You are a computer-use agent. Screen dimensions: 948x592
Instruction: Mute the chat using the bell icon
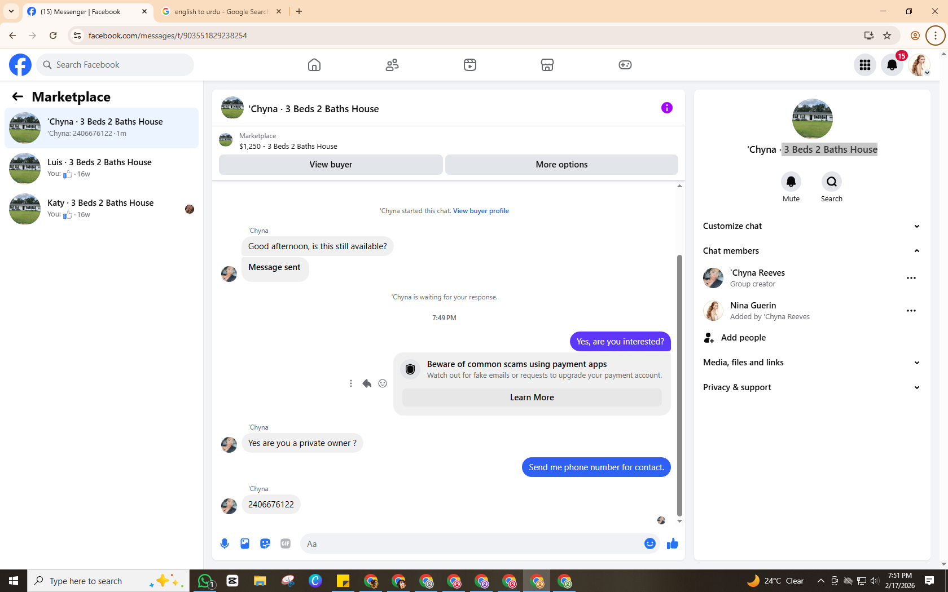coord(791,182)
